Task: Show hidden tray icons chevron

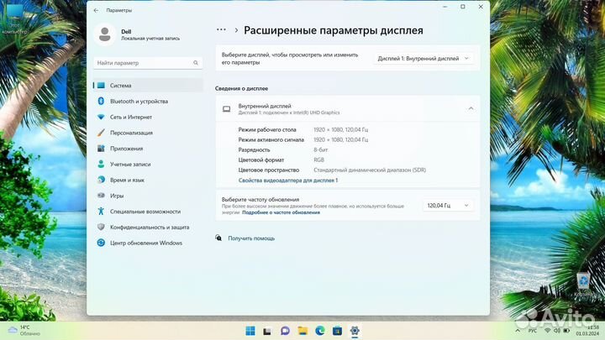Action: pyautogui.click(x=518, y=331)
